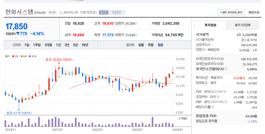Click the 시가 value 18,680
Screen dimensions: 265x134
click(x=78, y=35)
